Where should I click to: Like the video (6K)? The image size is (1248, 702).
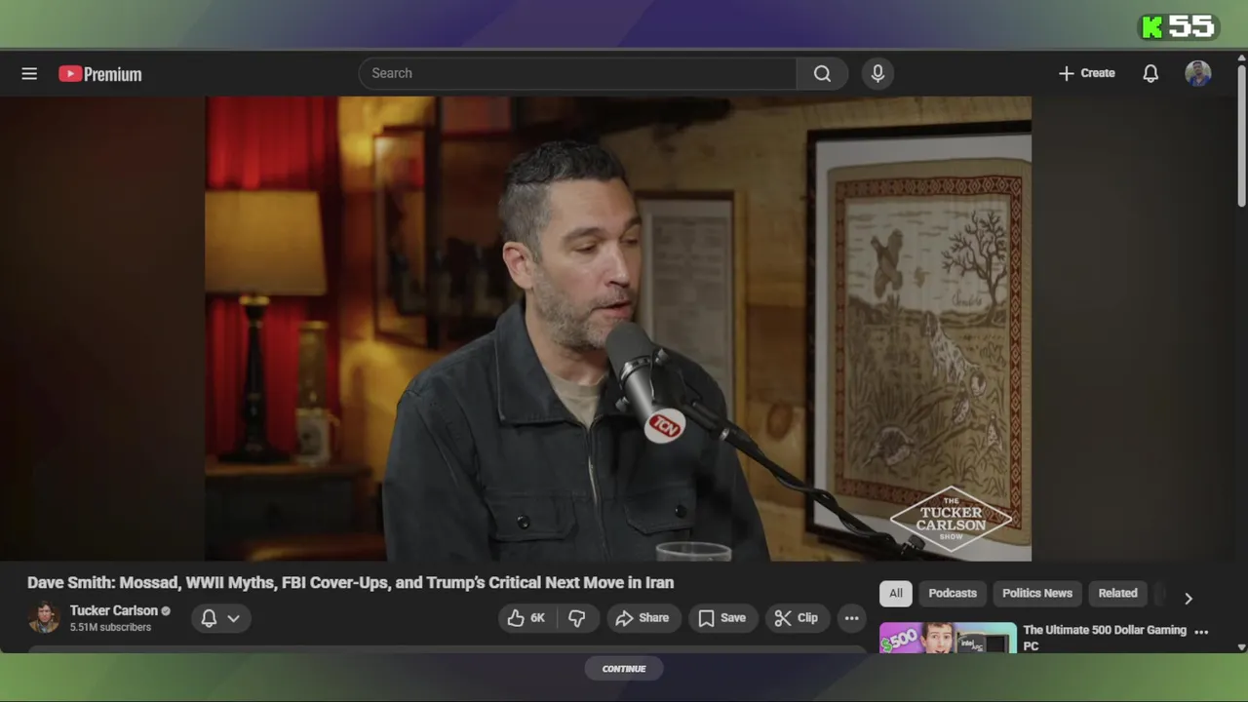pyautogui.click(x=526, y=617)
